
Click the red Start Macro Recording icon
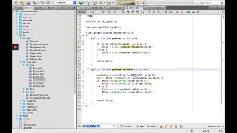pyautogui.click(x=177, y=12)
